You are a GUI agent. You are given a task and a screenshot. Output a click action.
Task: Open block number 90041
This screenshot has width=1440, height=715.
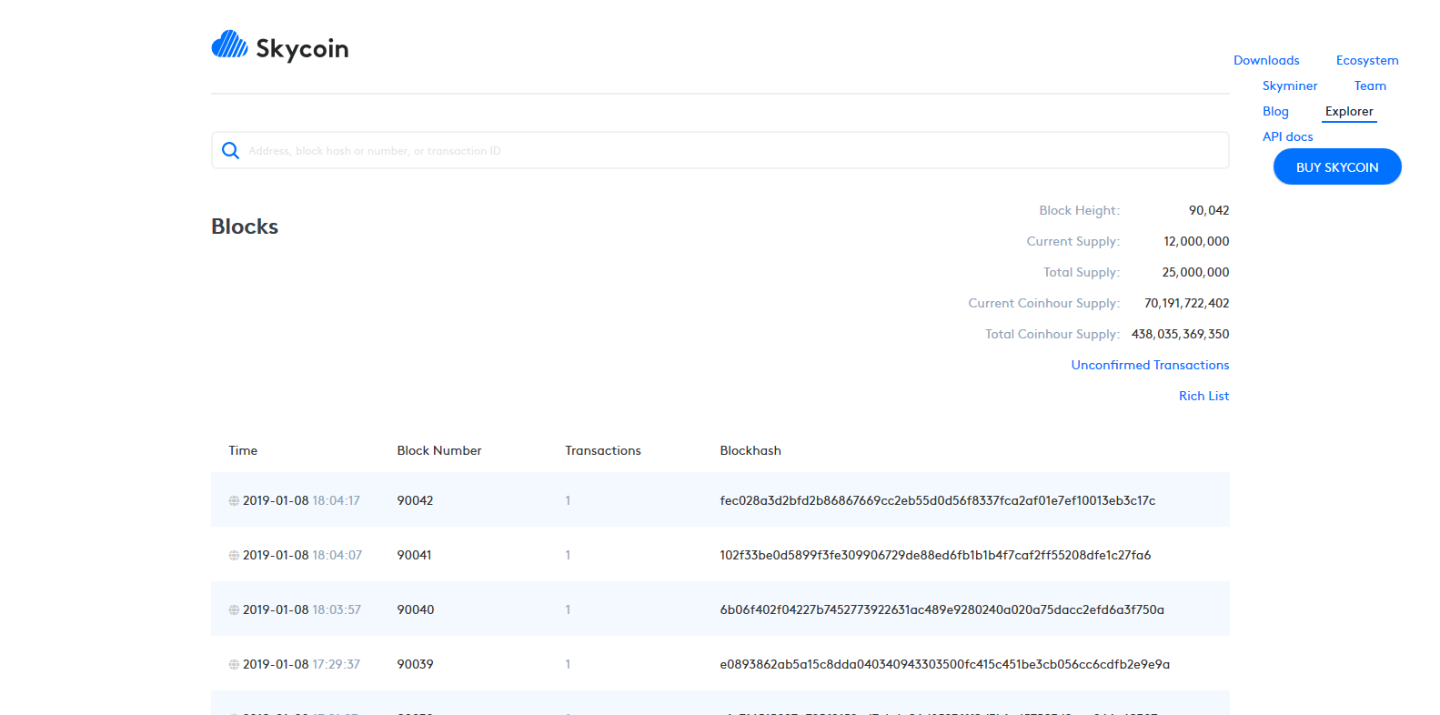tap(414, 555)
